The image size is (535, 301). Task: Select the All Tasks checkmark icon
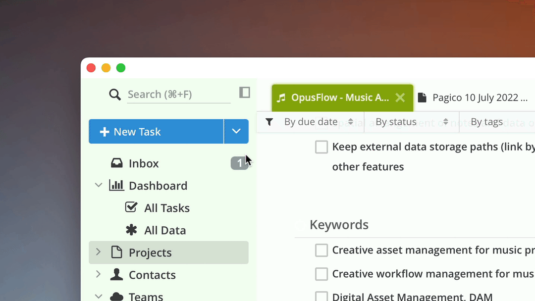pyautogui.click(x=131, y=208)
